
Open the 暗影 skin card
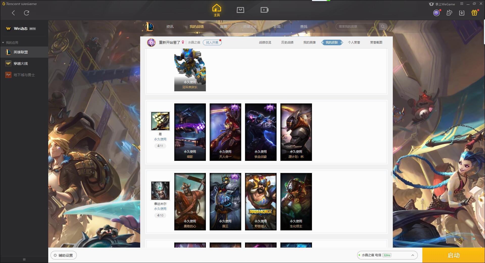click(x=190, y=132)
